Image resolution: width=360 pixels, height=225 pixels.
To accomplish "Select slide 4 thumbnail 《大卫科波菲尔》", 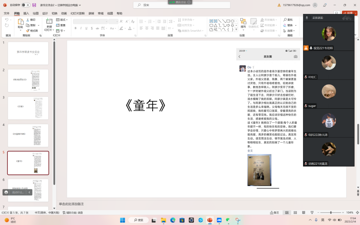I will (28, 134).
